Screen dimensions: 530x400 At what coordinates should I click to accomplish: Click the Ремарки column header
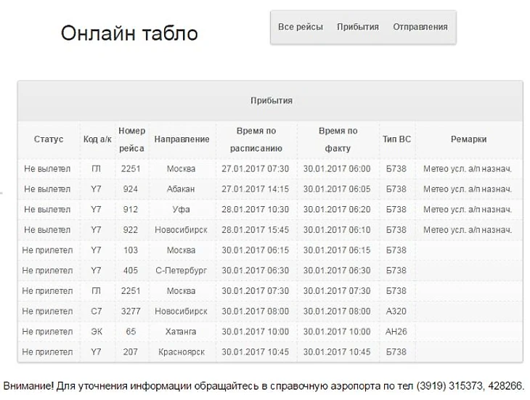click(x=468, y=139)
